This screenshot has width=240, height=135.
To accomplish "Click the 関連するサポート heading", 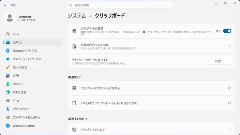I will [78, 119].
